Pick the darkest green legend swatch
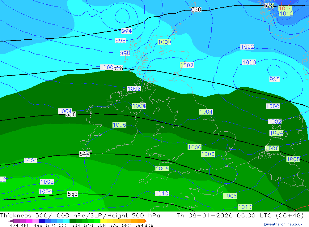The image size is (309, 227). tap(73, 221)
